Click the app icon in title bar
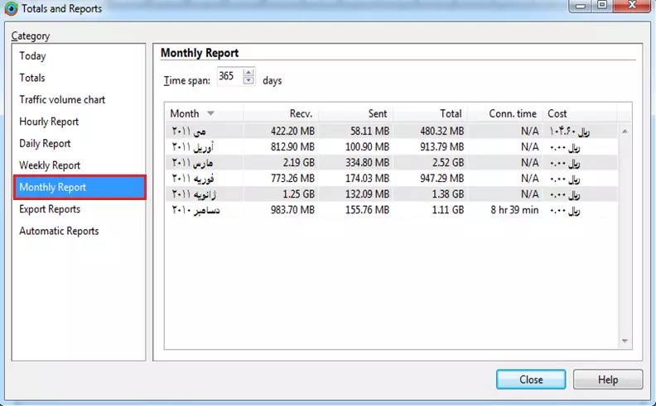656x406 pixels. click(x=11, y=9)
